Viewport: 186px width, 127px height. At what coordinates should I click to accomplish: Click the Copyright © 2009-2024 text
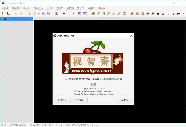(x=94, y=89)
